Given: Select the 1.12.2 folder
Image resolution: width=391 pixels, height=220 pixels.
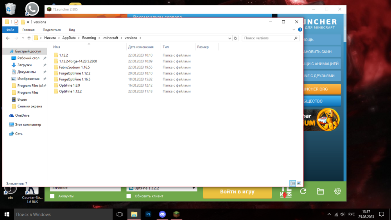Looking at the screenshot, I should pos(63,55).
